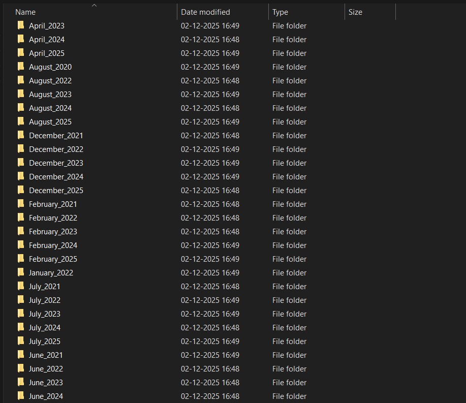Click File folder type of July_2023
466x403 pixels.
click(x=289, y=314)
